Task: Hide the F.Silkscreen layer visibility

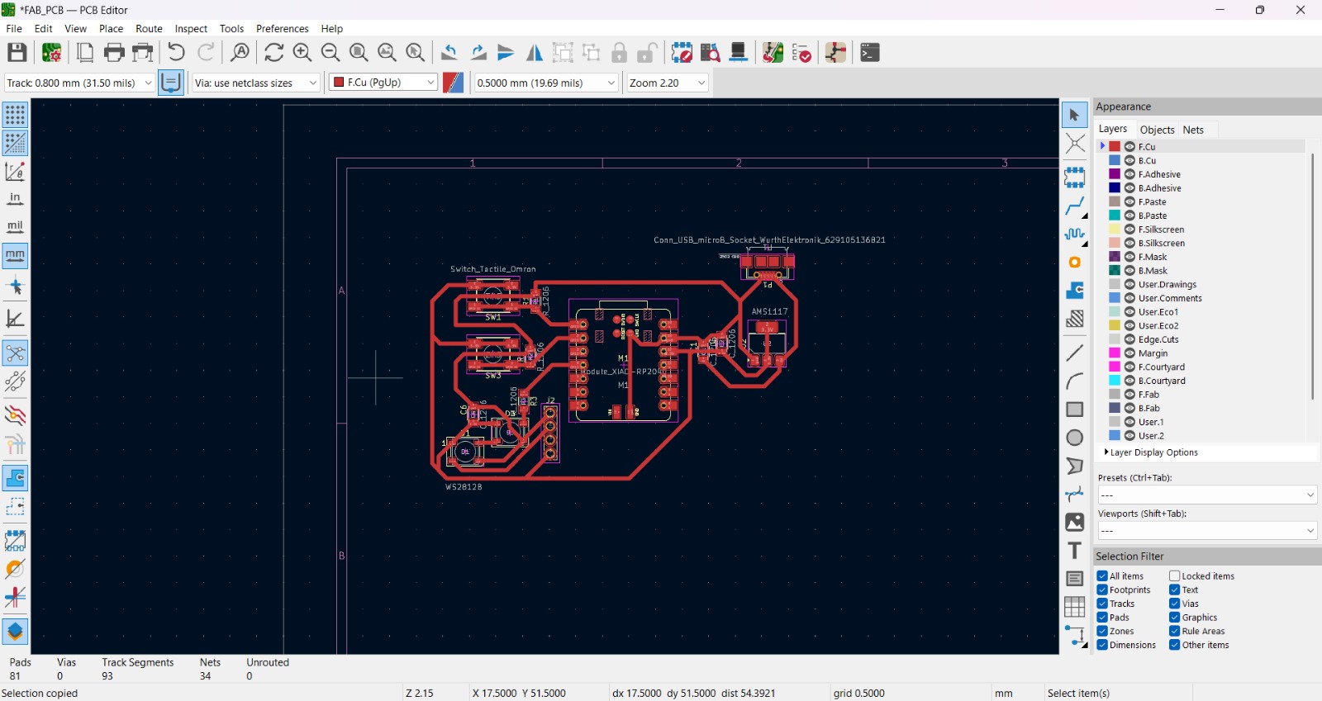Action: [x=1129, y=230]
